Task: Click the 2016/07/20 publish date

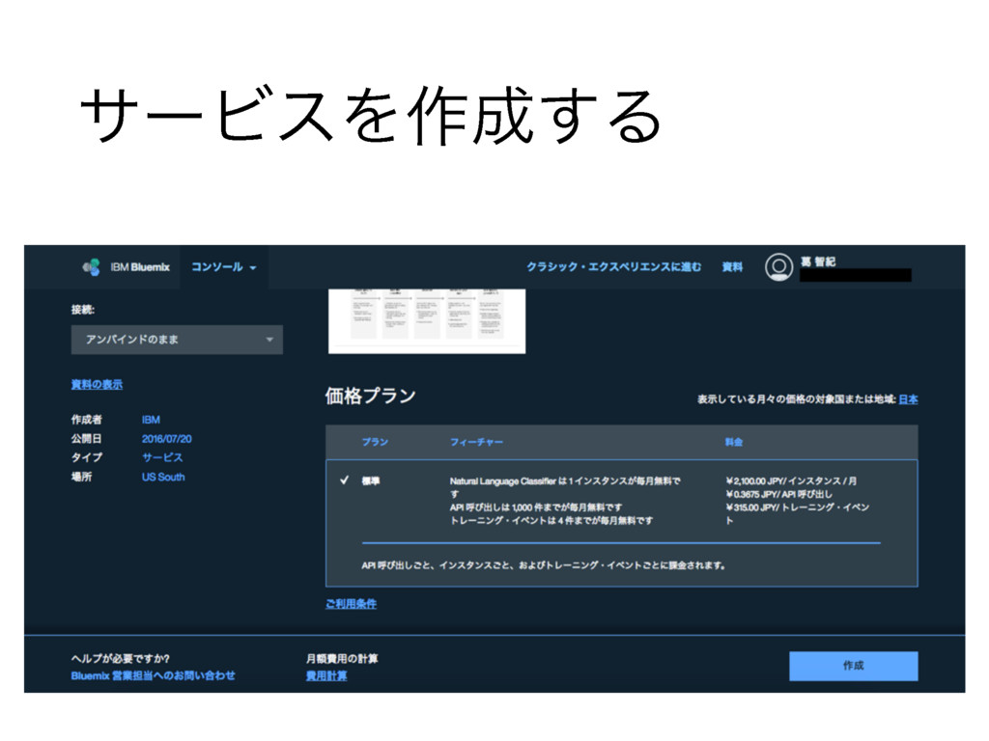Action: pos(166,439)
